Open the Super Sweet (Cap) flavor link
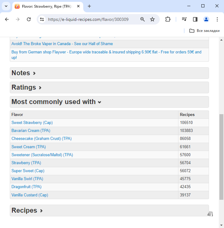The image size is (224, 228). coord(28,171)
